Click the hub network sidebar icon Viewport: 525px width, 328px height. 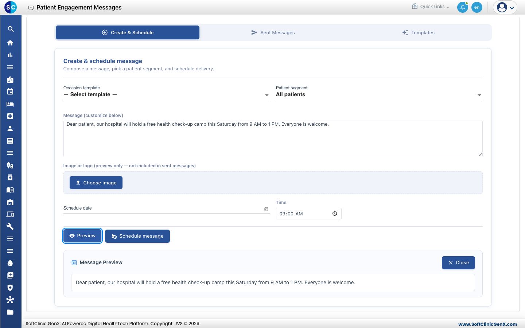click(x=10, y=300)
